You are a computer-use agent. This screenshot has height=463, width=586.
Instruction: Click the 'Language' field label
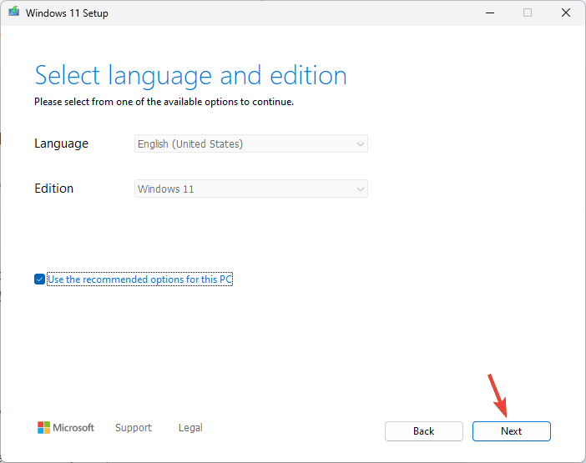coord(61,143)
